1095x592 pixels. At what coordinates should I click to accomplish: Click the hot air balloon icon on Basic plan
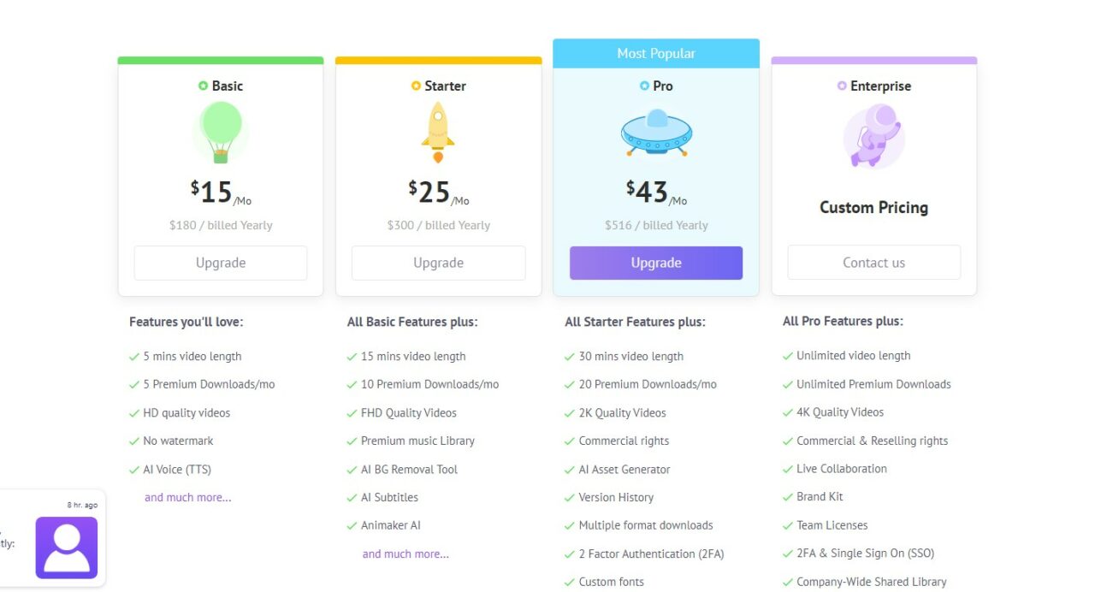[x=220, y=134]
